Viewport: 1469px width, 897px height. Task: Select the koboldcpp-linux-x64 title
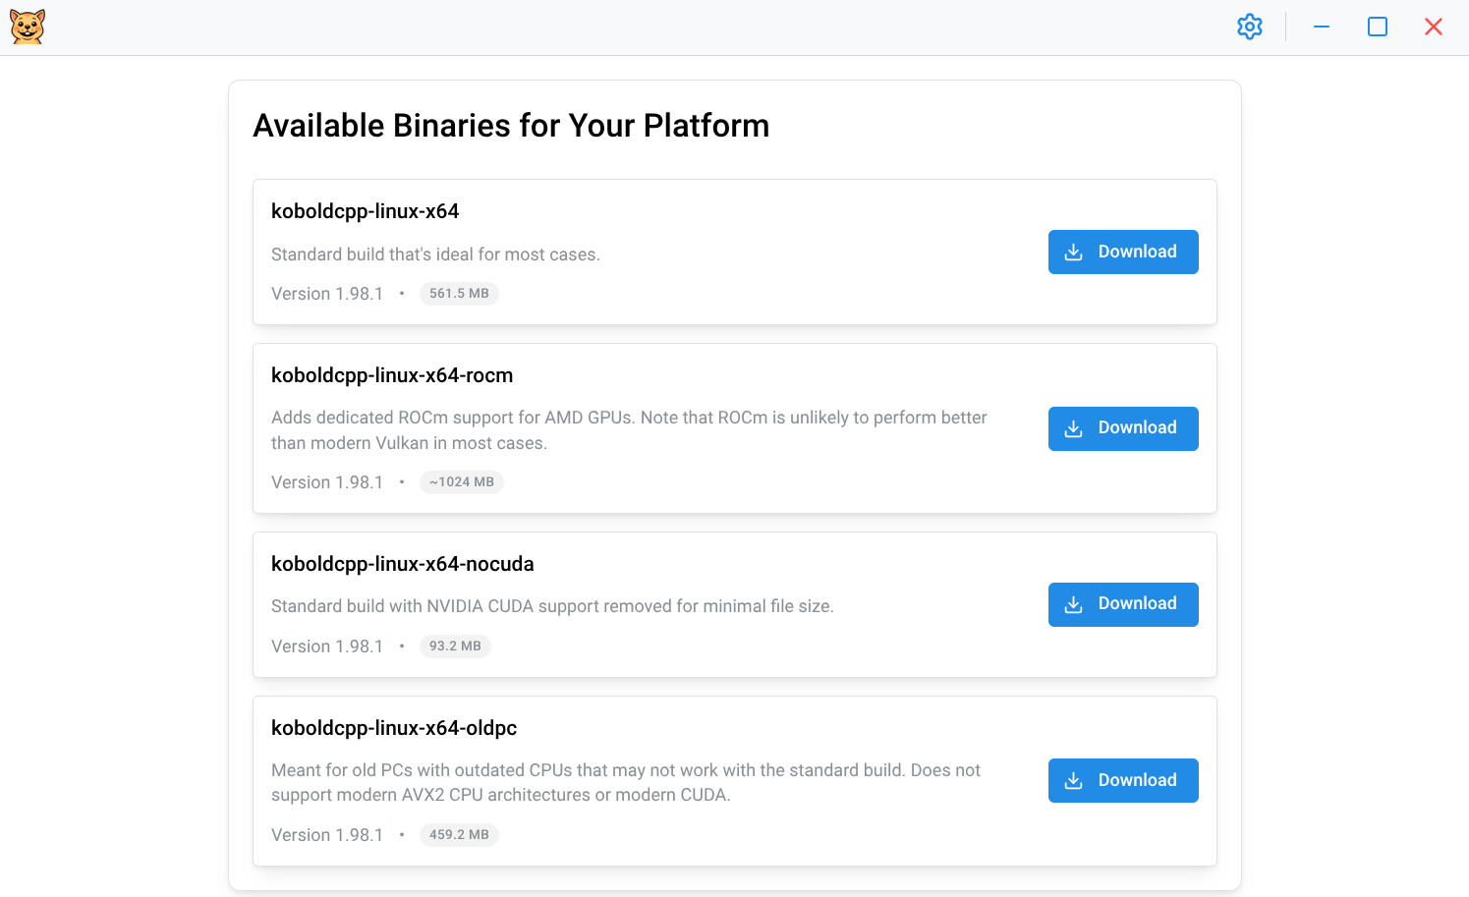coord(366,211)
